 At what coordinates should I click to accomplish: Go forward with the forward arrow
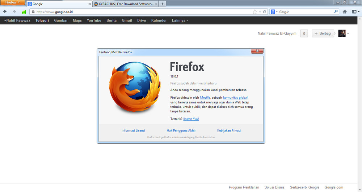14,12
